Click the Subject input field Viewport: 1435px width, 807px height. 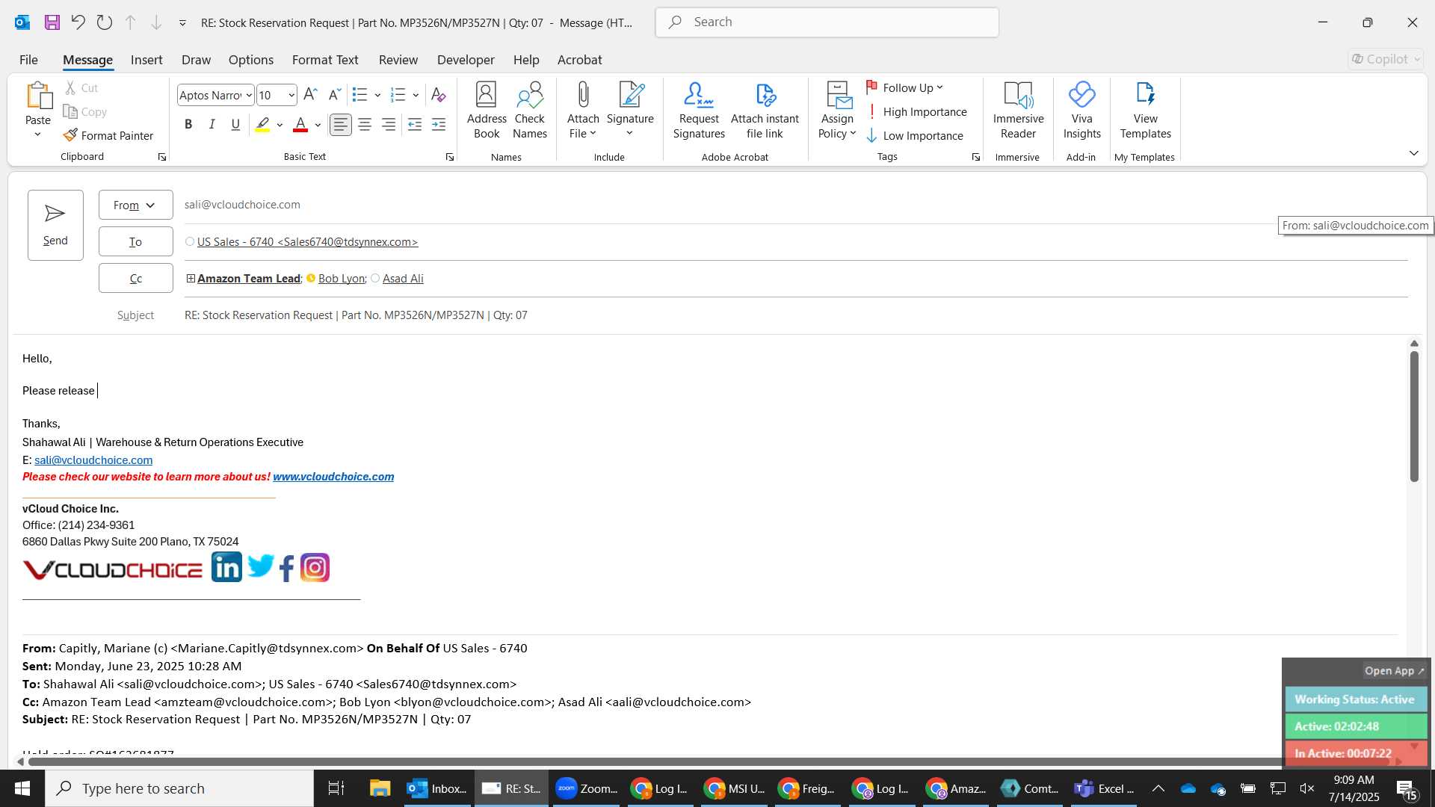796,315
